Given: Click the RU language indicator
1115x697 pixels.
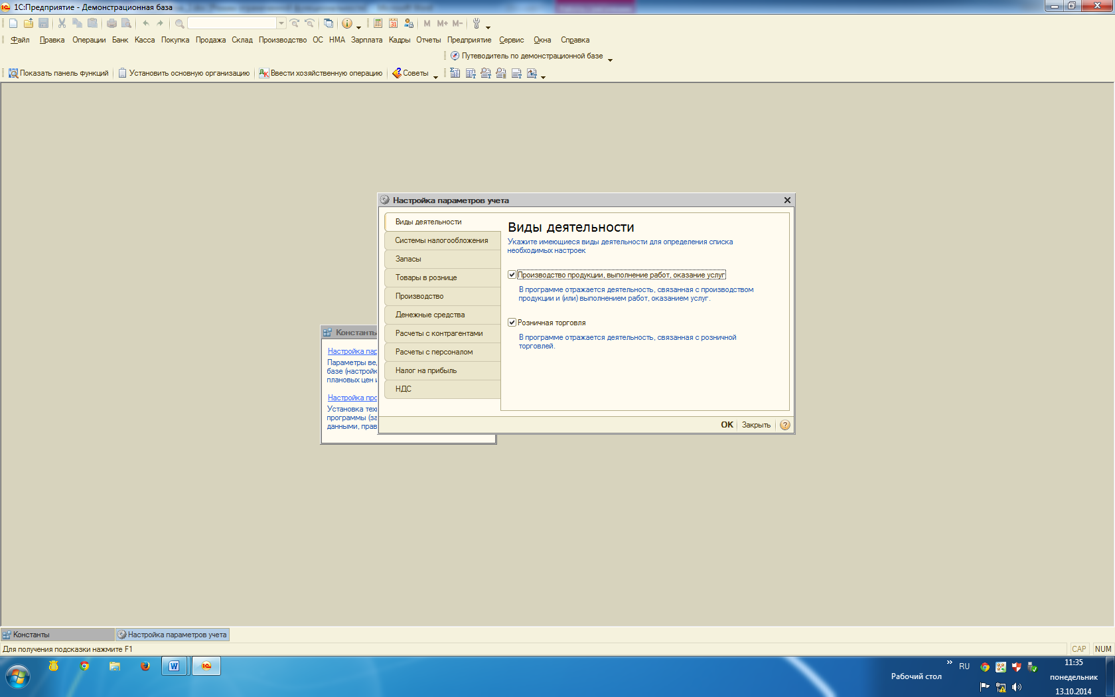Looking at the screenshot, I should tap(964, 666).
